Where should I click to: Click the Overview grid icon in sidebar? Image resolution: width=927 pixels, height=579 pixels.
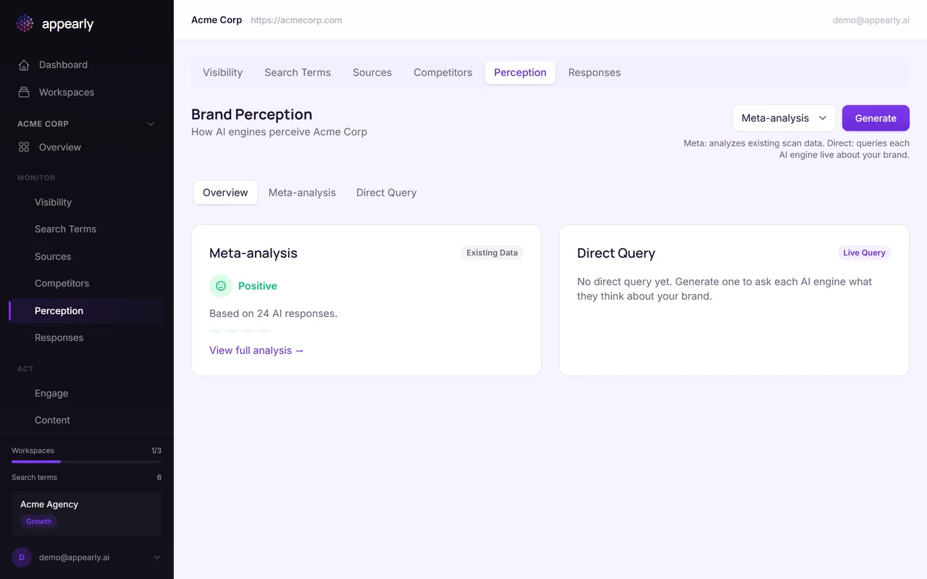[x=24, y=148]
